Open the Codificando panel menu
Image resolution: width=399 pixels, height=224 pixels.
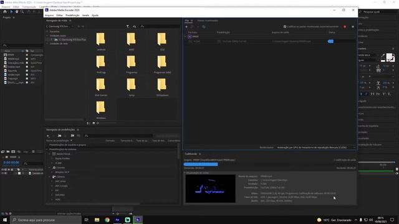tap(200, 154)
